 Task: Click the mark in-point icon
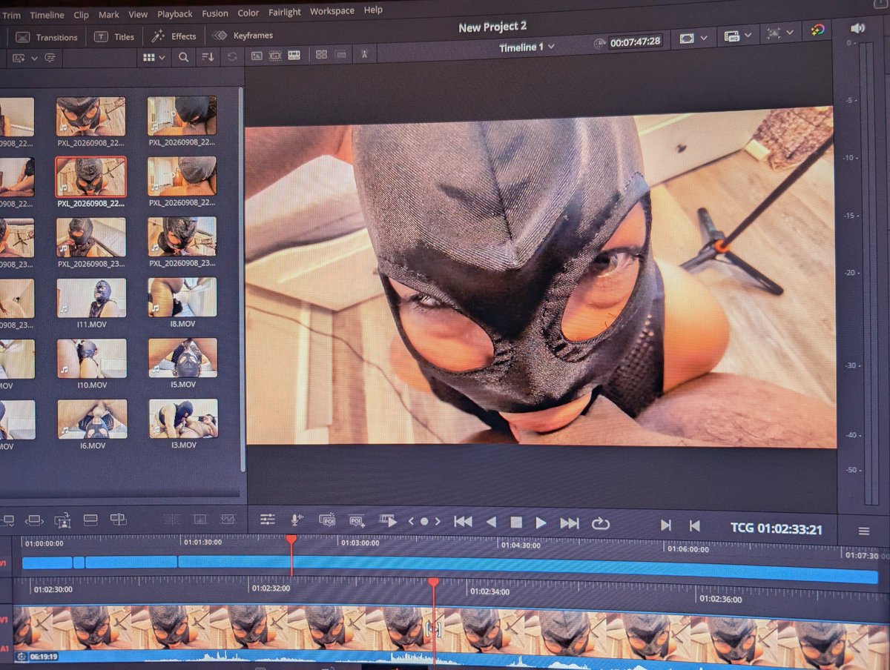666,525
